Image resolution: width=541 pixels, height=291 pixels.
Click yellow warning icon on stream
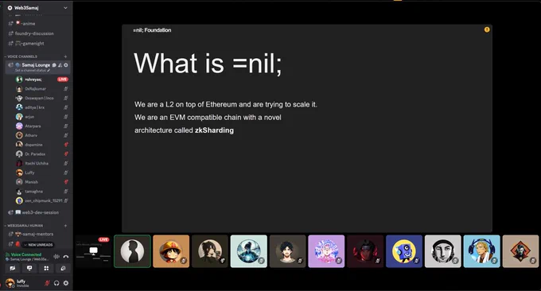coord(487,29)
